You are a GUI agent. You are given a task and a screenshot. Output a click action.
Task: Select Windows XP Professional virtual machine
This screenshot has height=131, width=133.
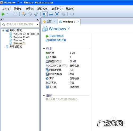tap(26, 34)
